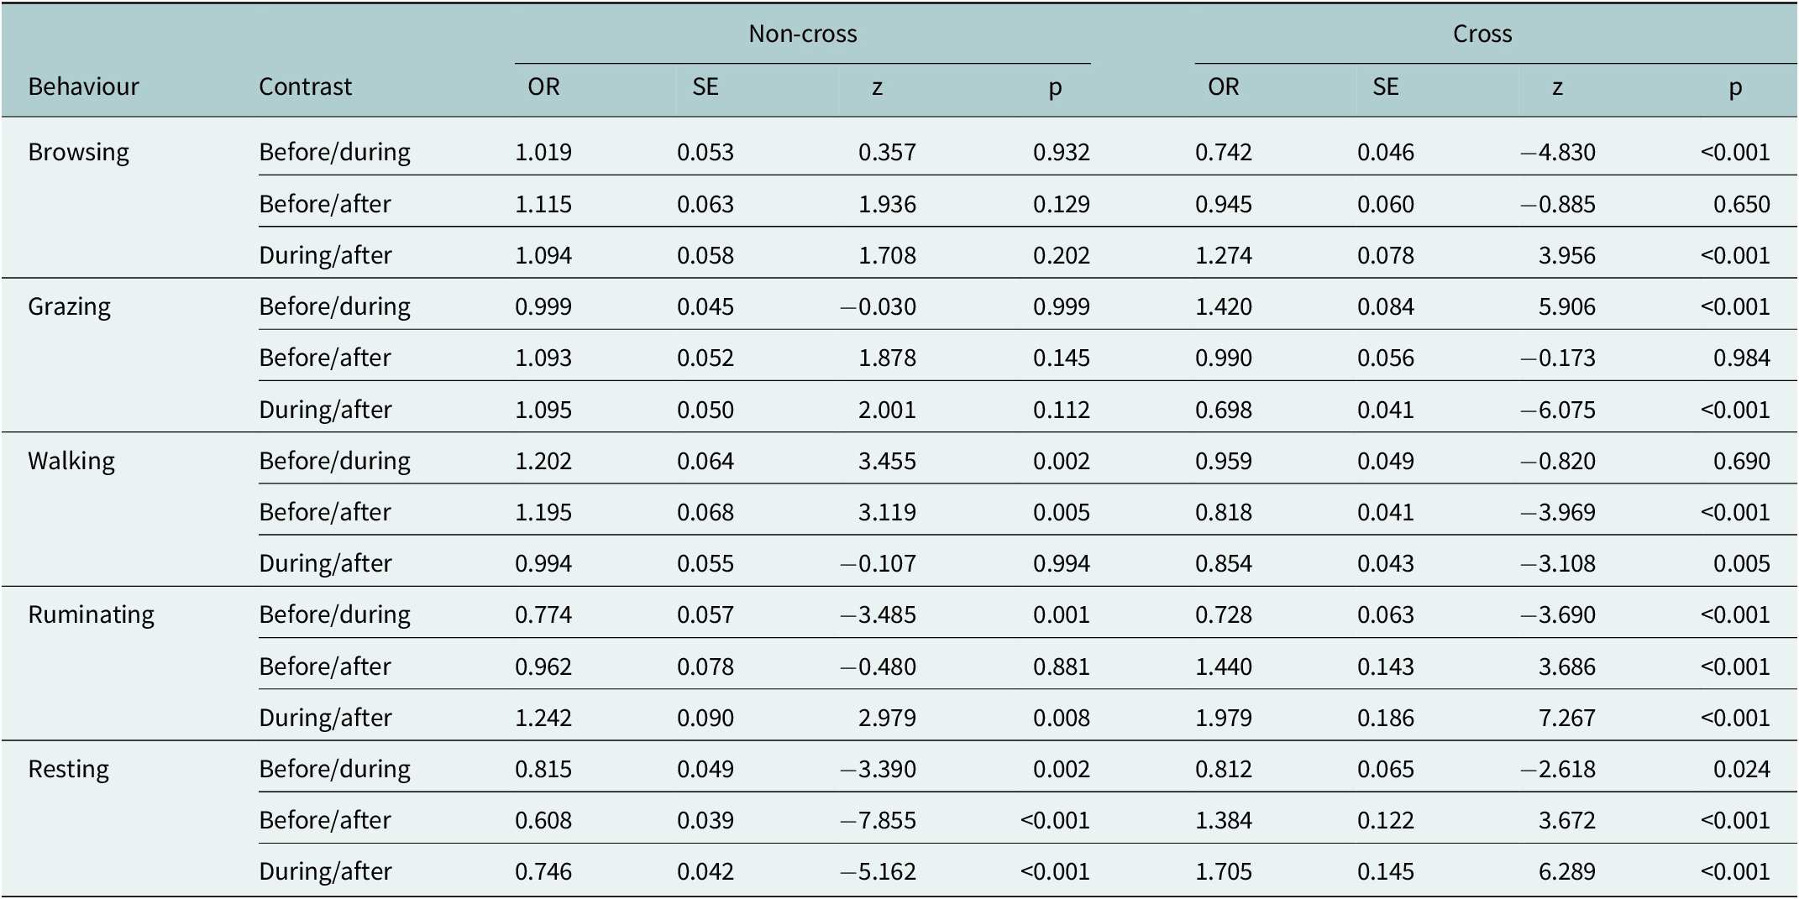This screenshot has height=899, width=1799.
Task: Click Browsing non-cross OR value 1.019
Action: [543, 152]
